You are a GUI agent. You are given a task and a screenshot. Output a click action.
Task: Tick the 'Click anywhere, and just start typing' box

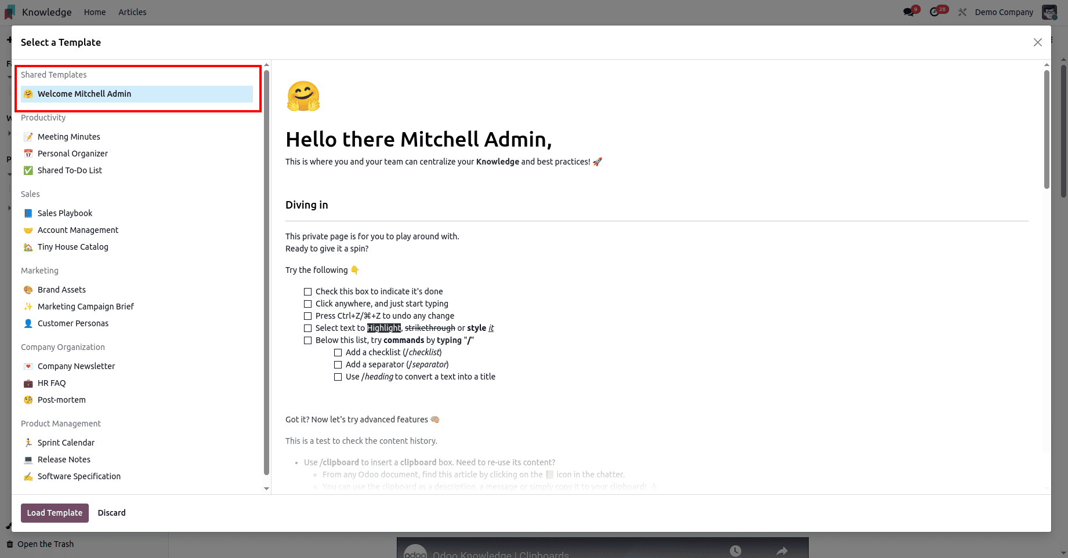point(307,304)
